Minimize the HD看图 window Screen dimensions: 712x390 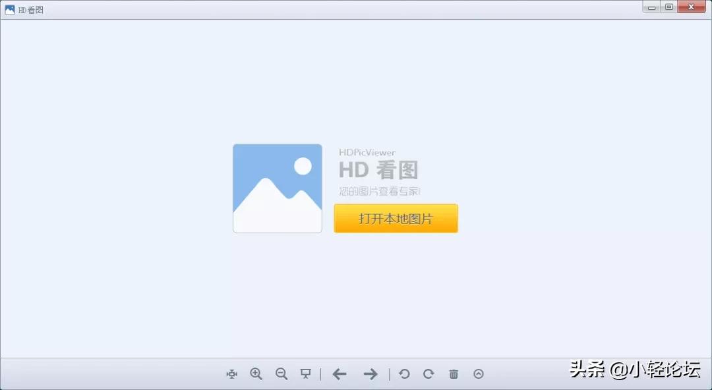tap(651, 7)
